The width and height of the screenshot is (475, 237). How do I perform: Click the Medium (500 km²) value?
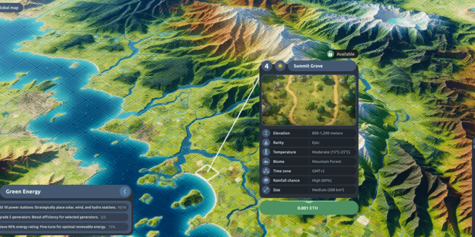point(328,190)
